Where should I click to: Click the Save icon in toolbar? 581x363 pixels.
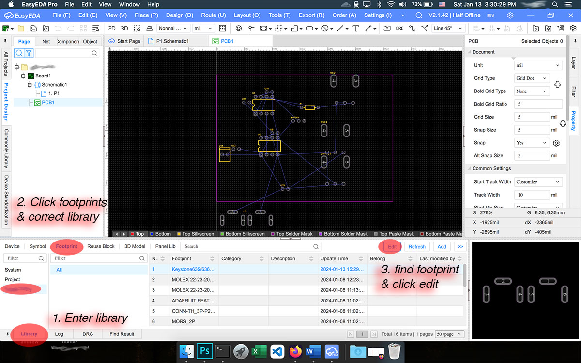coord(33,28)
